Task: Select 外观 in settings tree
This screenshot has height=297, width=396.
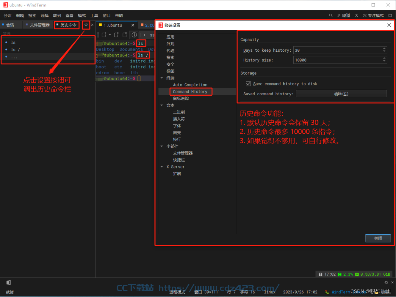Action: point(170,44)
